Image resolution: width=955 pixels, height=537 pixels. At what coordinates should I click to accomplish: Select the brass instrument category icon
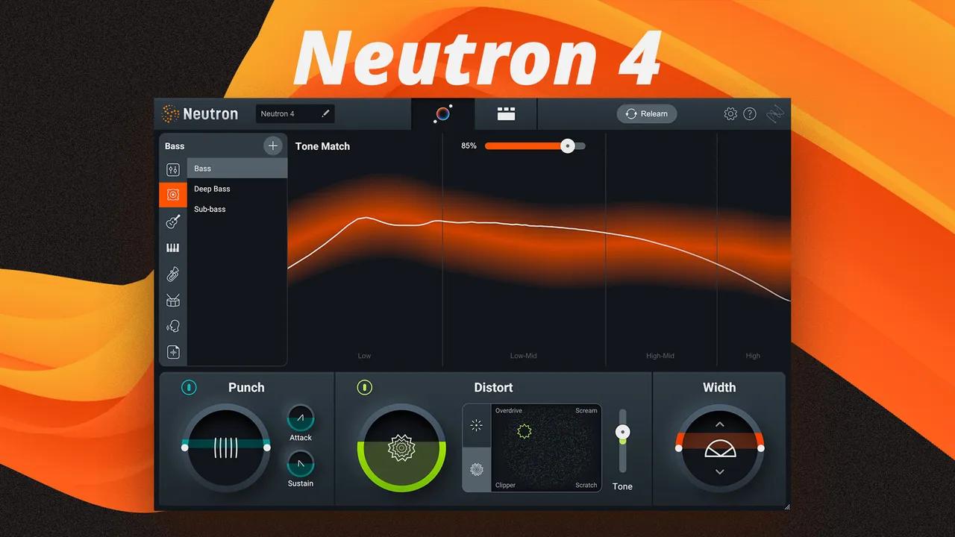(173, 274)
